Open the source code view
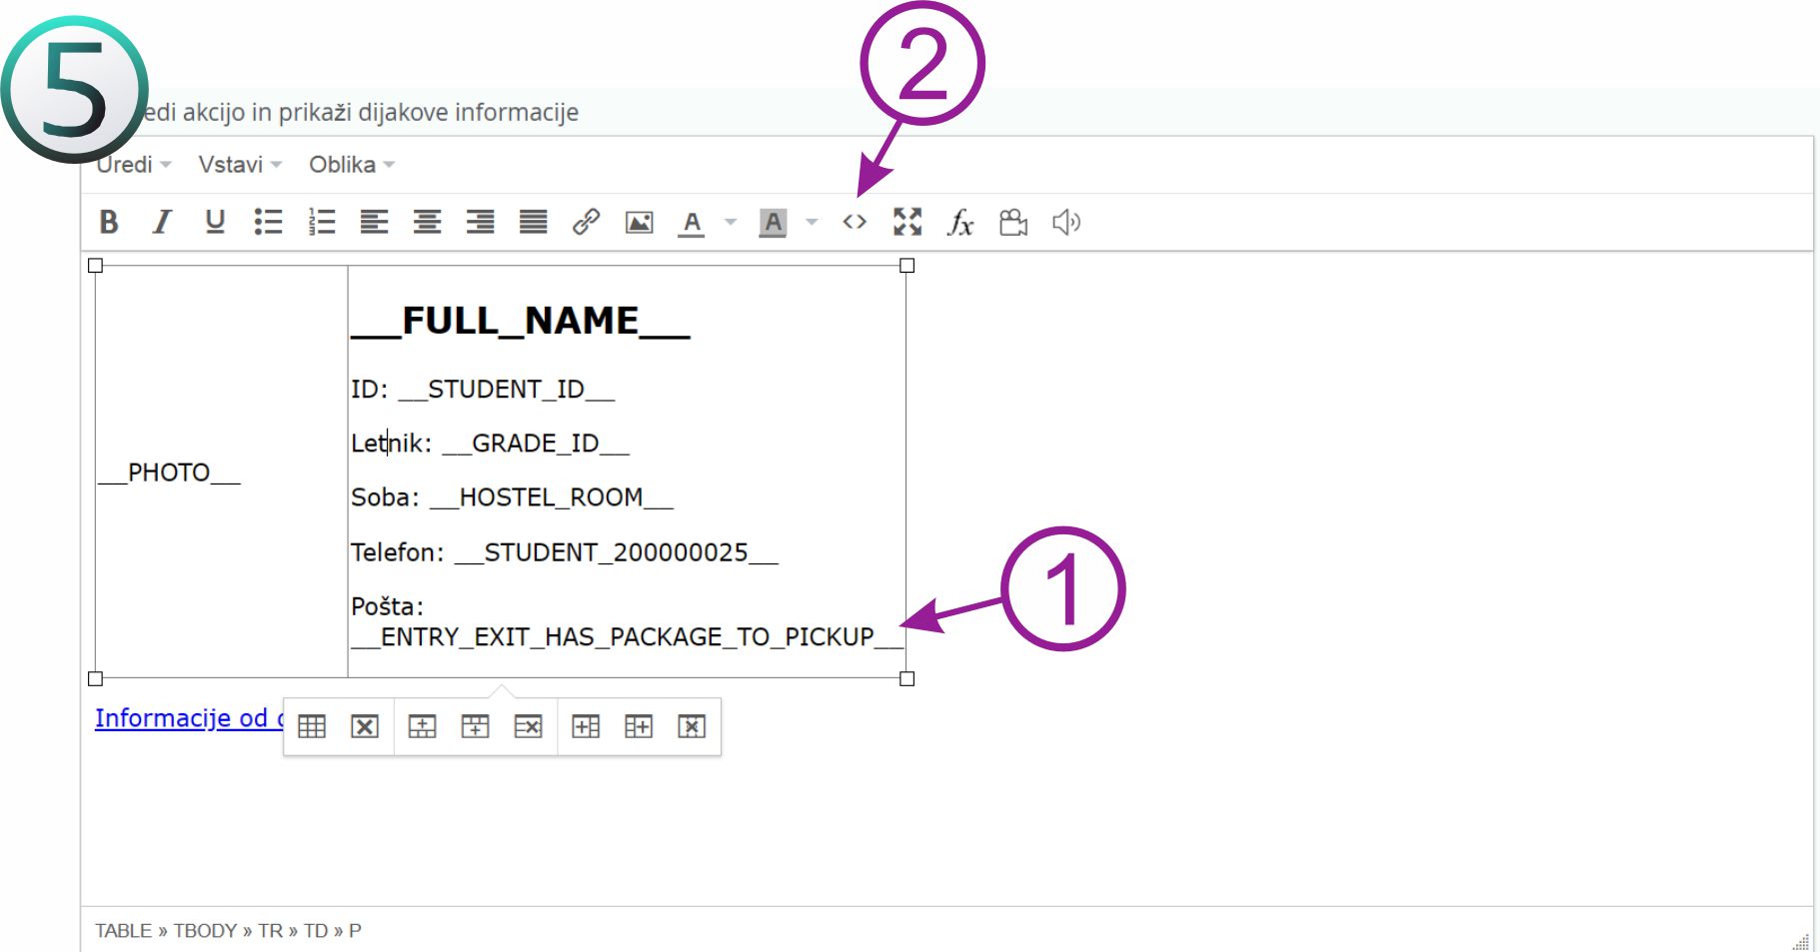Image resolution: width=1820 pixels, height=952 pixels. (x=854, y=222)
